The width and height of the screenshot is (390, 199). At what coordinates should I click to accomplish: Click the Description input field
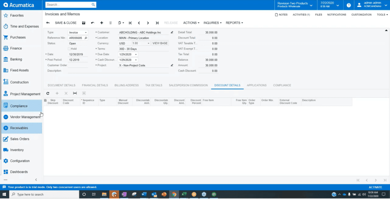pyautogui.click(x=118, y=71)
